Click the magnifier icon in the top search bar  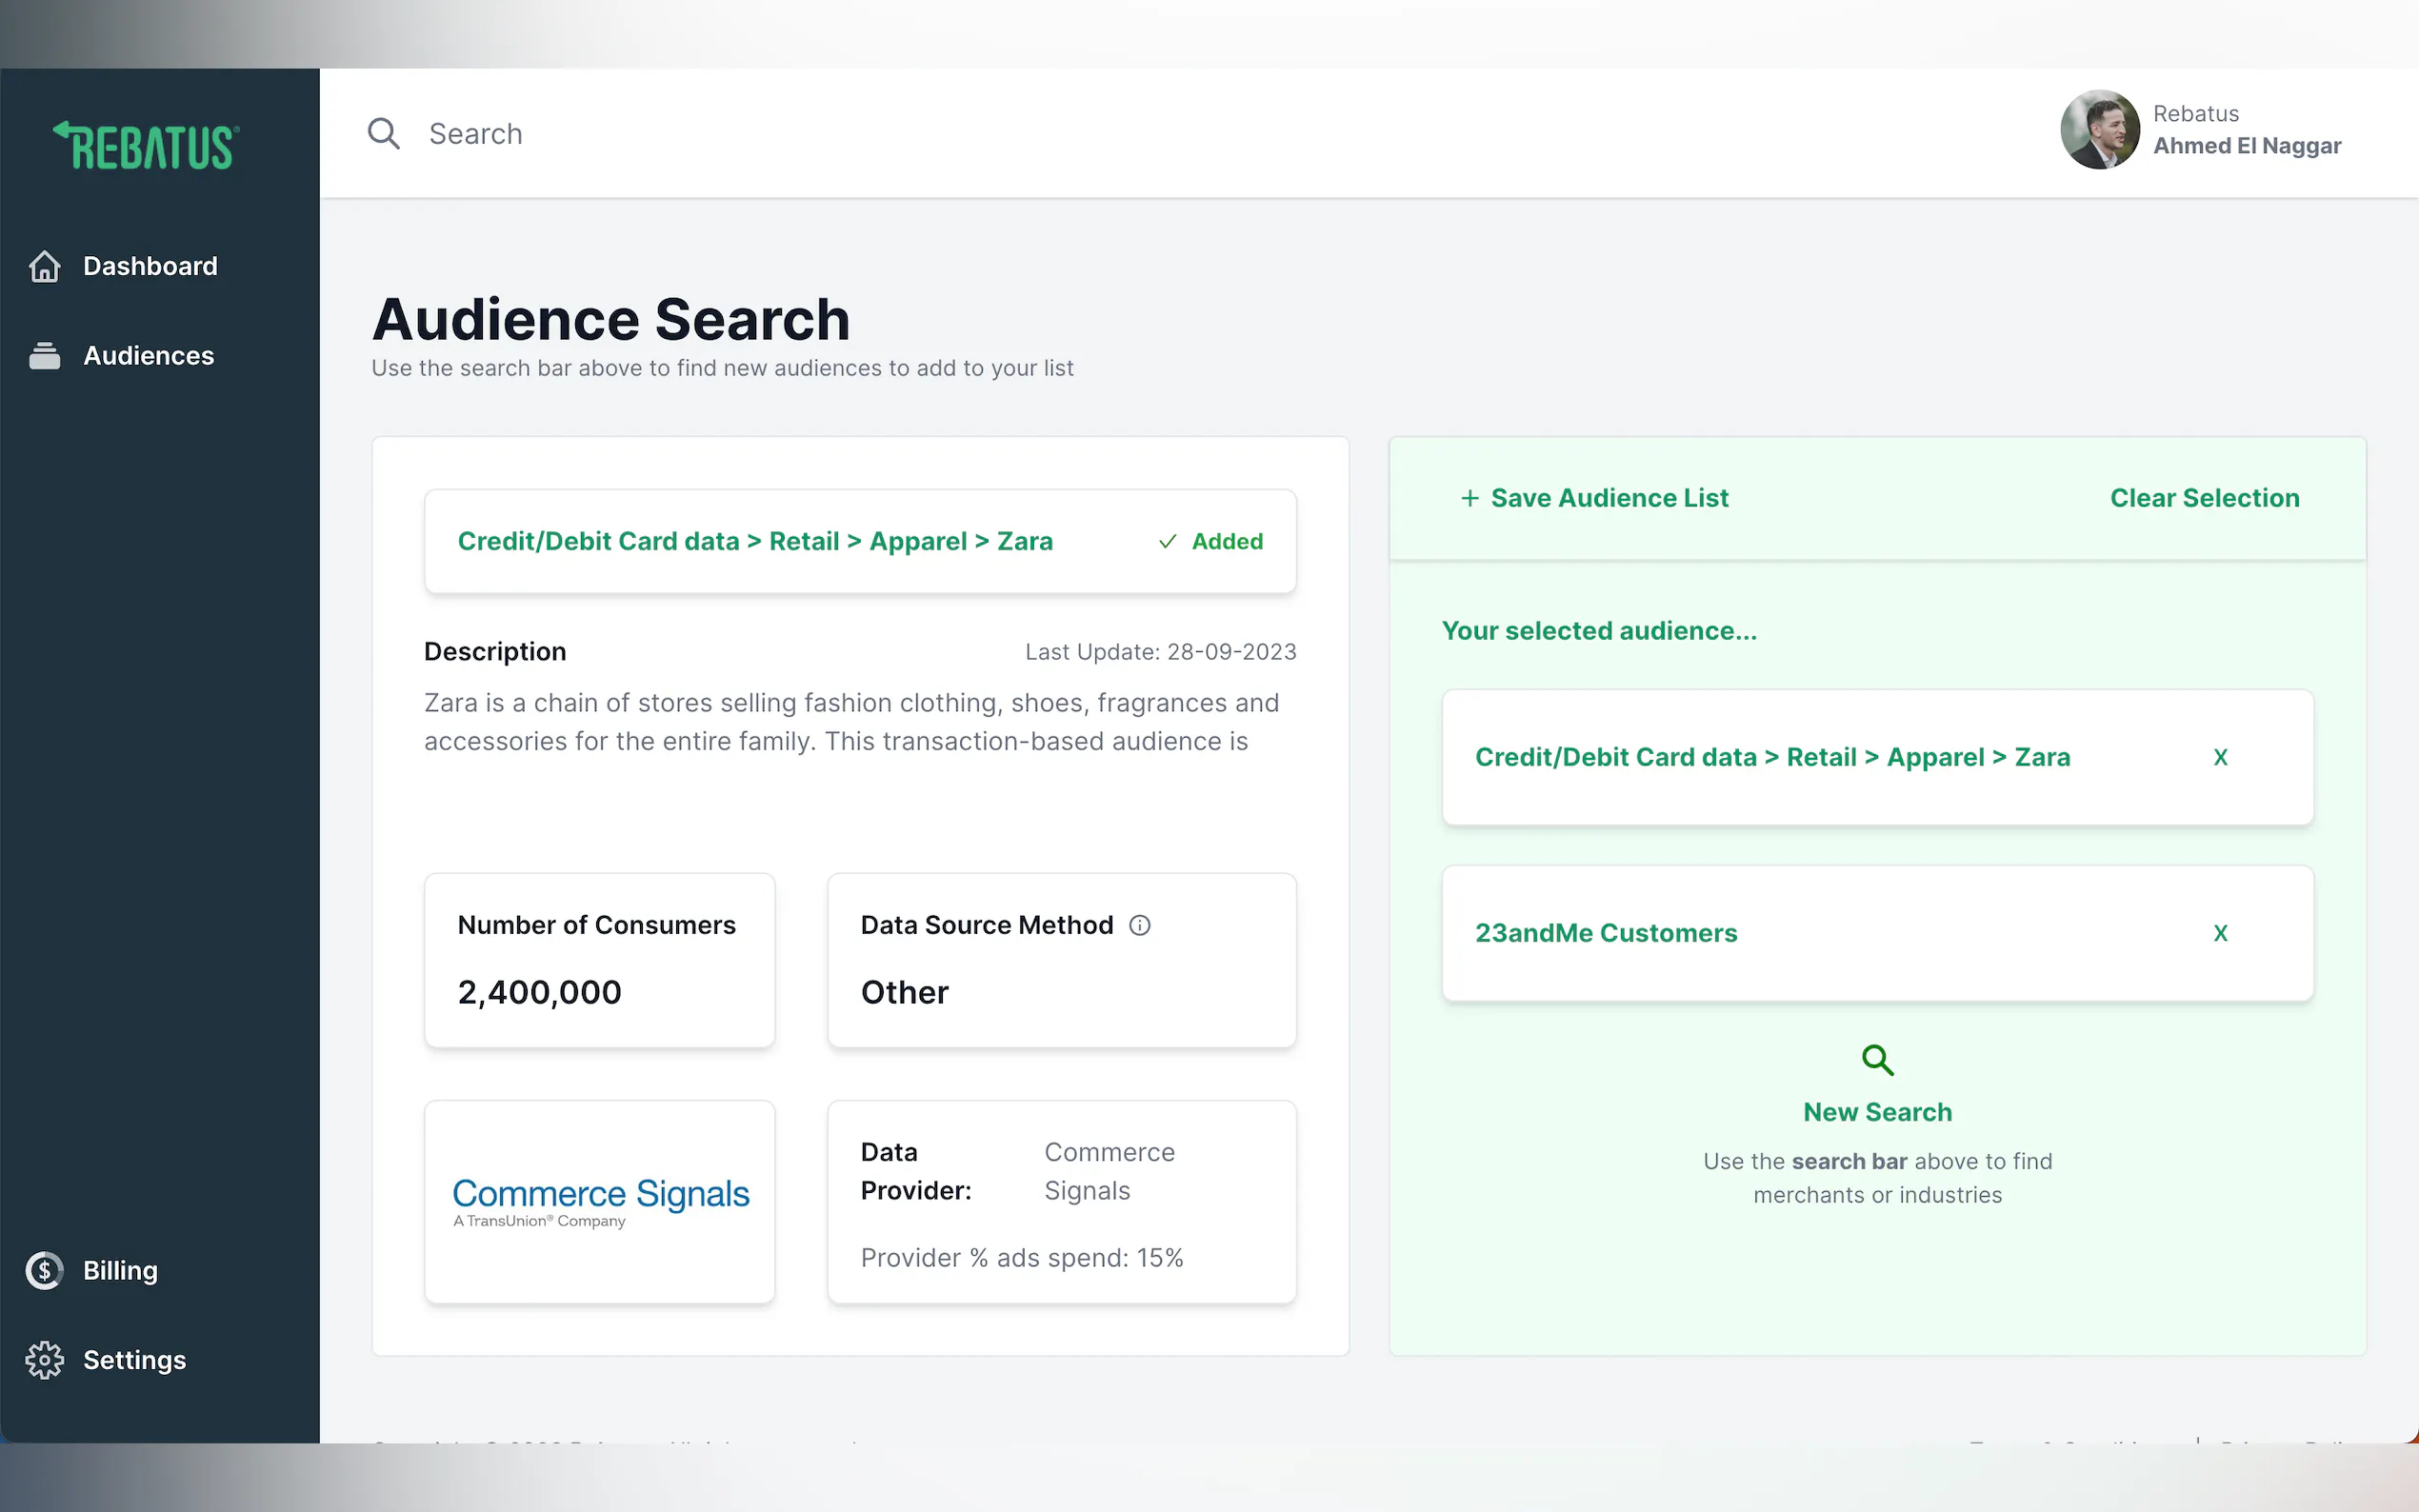pyautogui.click(x=383, y=134)
